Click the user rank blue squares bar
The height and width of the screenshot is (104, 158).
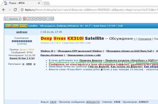22,41
